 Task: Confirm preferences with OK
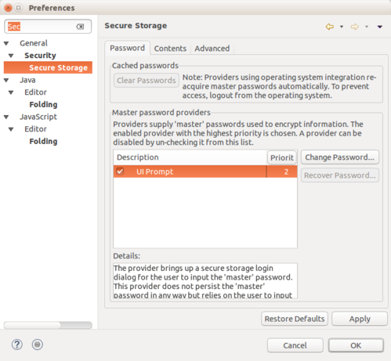(356, 345)
